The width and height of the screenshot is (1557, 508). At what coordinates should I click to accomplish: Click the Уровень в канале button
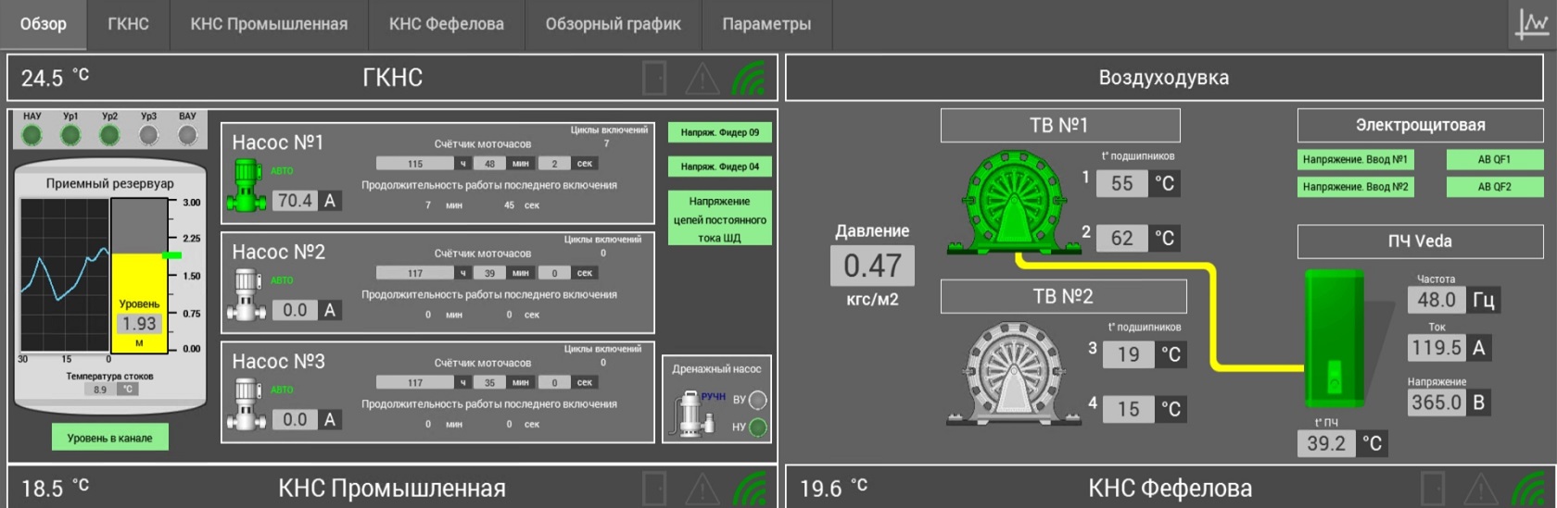[x=109, y=438]
